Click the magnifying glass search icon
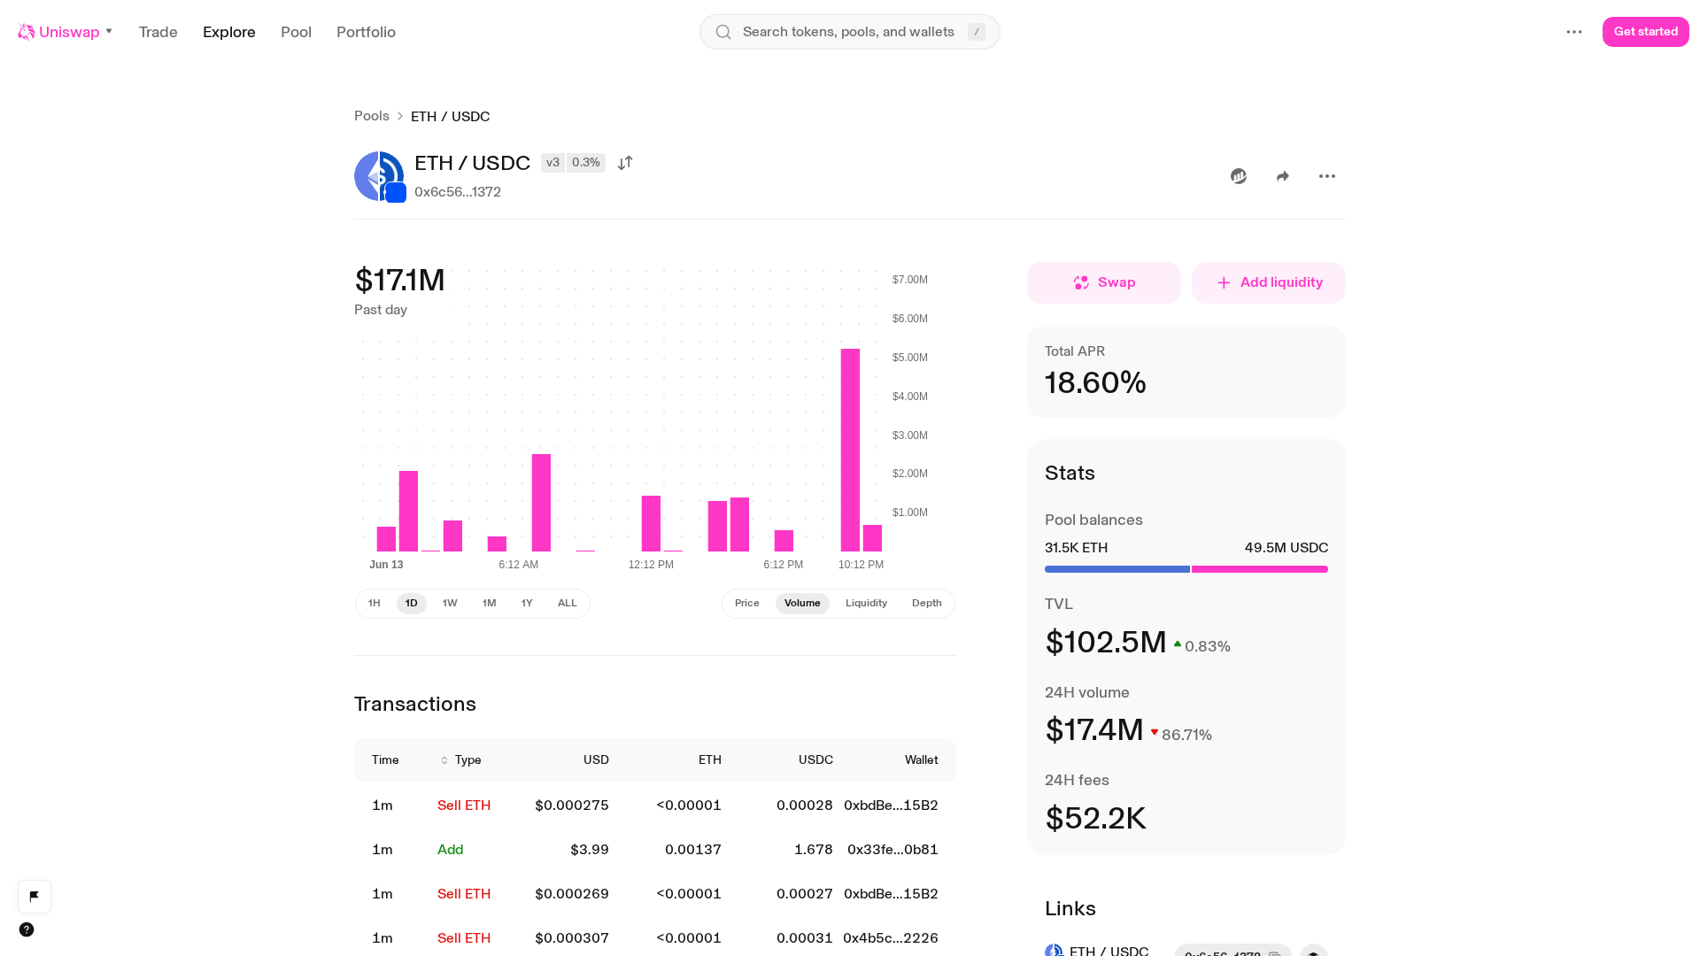Image resolution: width=1700 pixels, height=956 pixels. [x=723, y=32]
